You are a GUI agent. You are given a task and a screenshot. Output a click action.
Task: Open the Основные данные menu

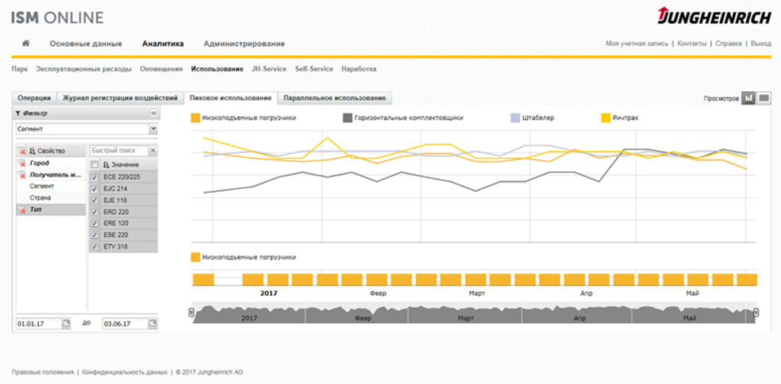pyautogui.click(x=86, y=44)
